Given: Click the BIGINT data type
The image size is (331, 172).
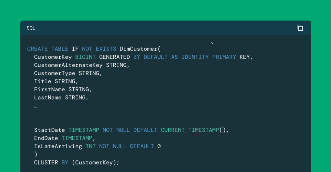Looking at the screenshot, I should pyautogui.click(x=85, y=57).
